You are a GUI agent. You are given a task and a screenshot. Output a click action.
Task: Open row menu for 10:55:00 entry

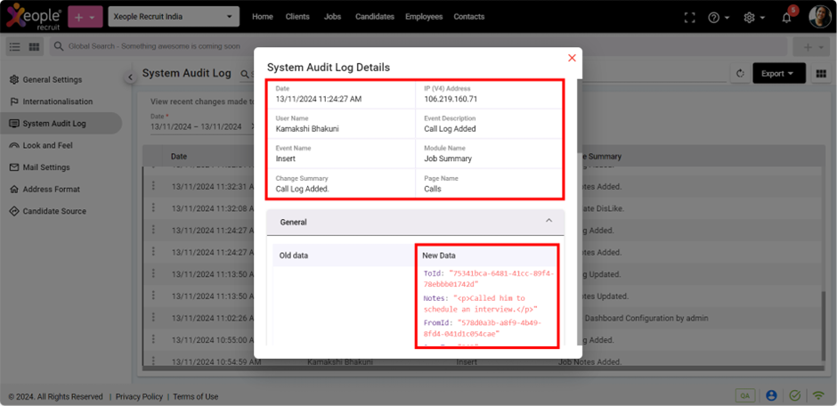(154, 338)
